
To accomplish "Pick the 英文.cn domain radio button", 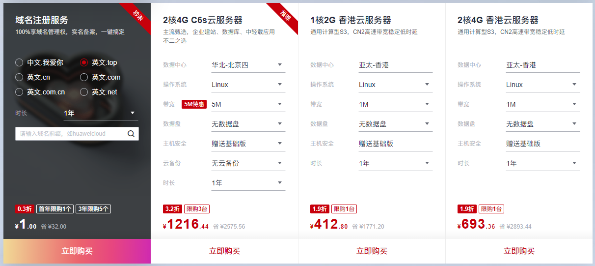I will point(19,77).
